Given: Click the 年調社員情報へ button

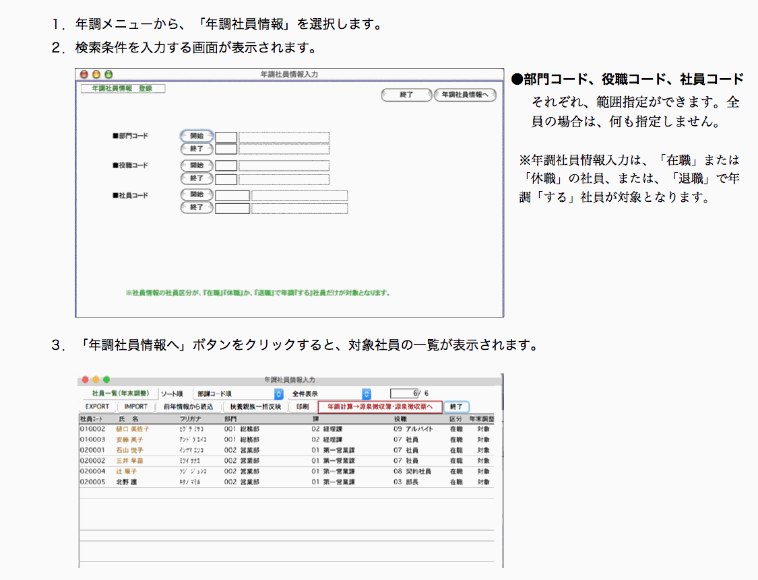Looking at the screenshot, I should coord(465,96).
